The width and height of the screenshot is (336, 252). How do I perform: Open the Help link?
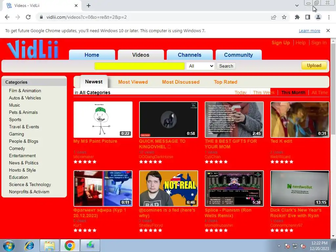[301, 43]
